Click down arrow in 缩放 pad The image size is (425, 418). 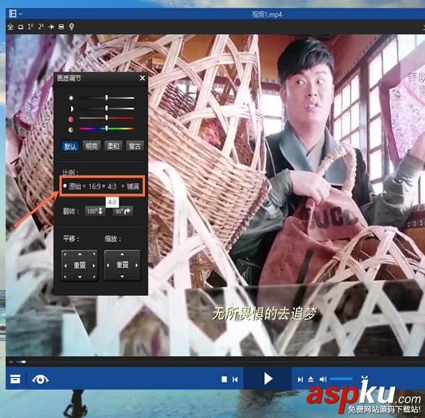[x=122, y=277]
